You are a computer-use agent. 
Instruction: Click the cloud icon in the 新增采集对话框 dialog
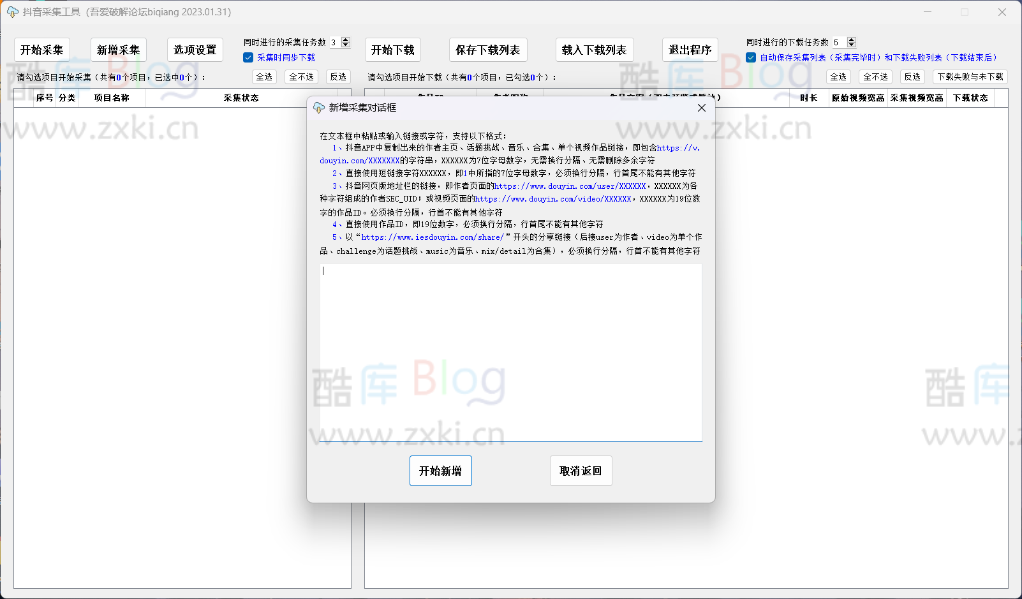(x=319, y=108)
